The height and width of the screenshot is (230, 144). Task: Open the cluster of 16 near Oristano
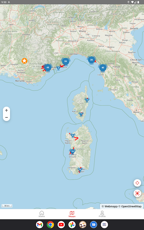(x=72, y=151)
